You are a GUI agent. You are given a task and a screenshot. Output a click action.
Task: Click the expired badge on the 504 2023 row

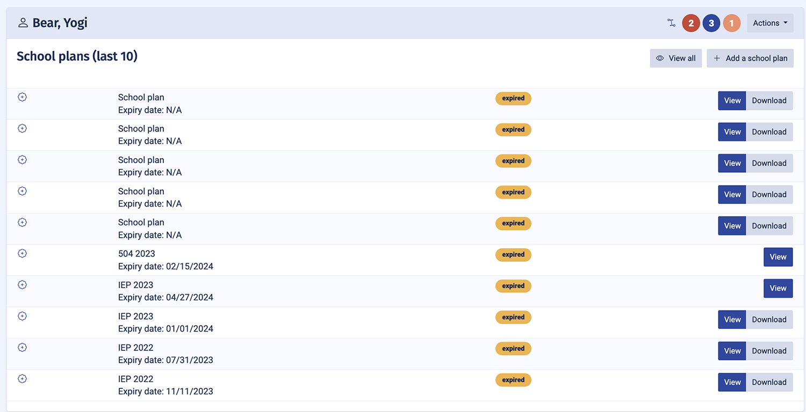click(x=513, y=255)
